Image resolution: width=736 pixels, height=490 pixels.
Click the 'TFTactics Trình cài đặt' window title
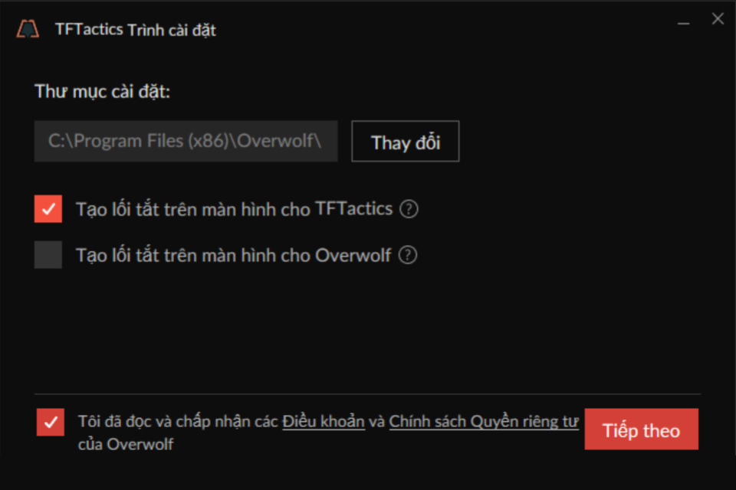click(136, 30)
